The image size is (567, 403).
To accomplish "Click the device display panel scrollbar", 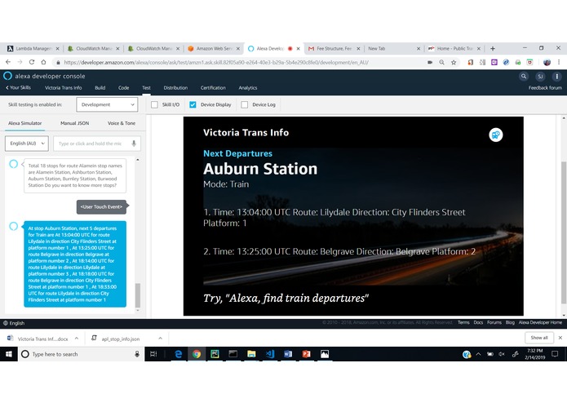I will 564,233.
